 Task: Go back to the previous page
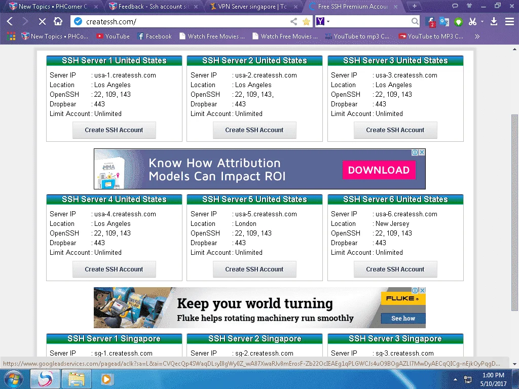coord(10,21)
